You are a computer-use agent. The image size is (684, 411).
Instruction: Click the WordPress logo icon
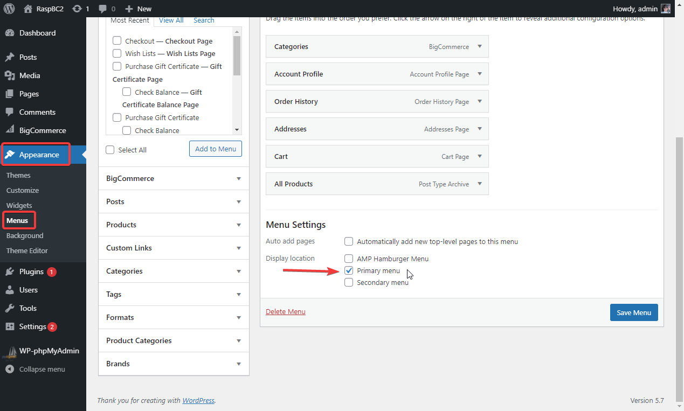[9, 9]
